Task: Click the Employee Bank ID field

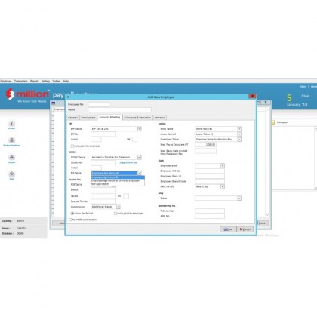Action: tap(210, 177)
